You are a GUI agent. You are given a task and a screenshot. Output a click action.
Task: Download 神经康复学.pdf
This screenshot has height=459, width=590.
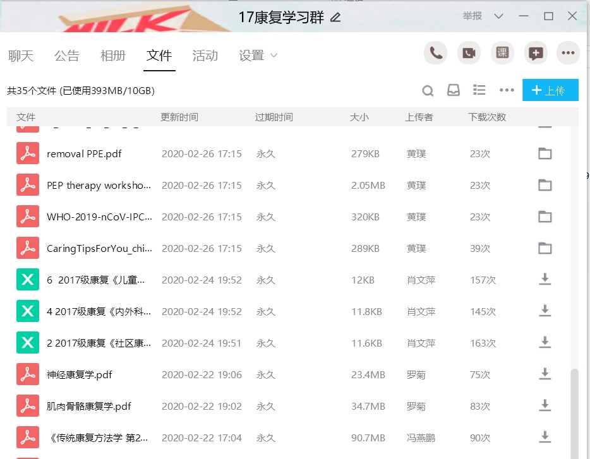[545, 374]
